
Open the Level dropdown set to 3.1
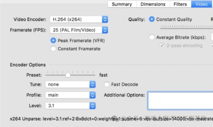(70, 106)
